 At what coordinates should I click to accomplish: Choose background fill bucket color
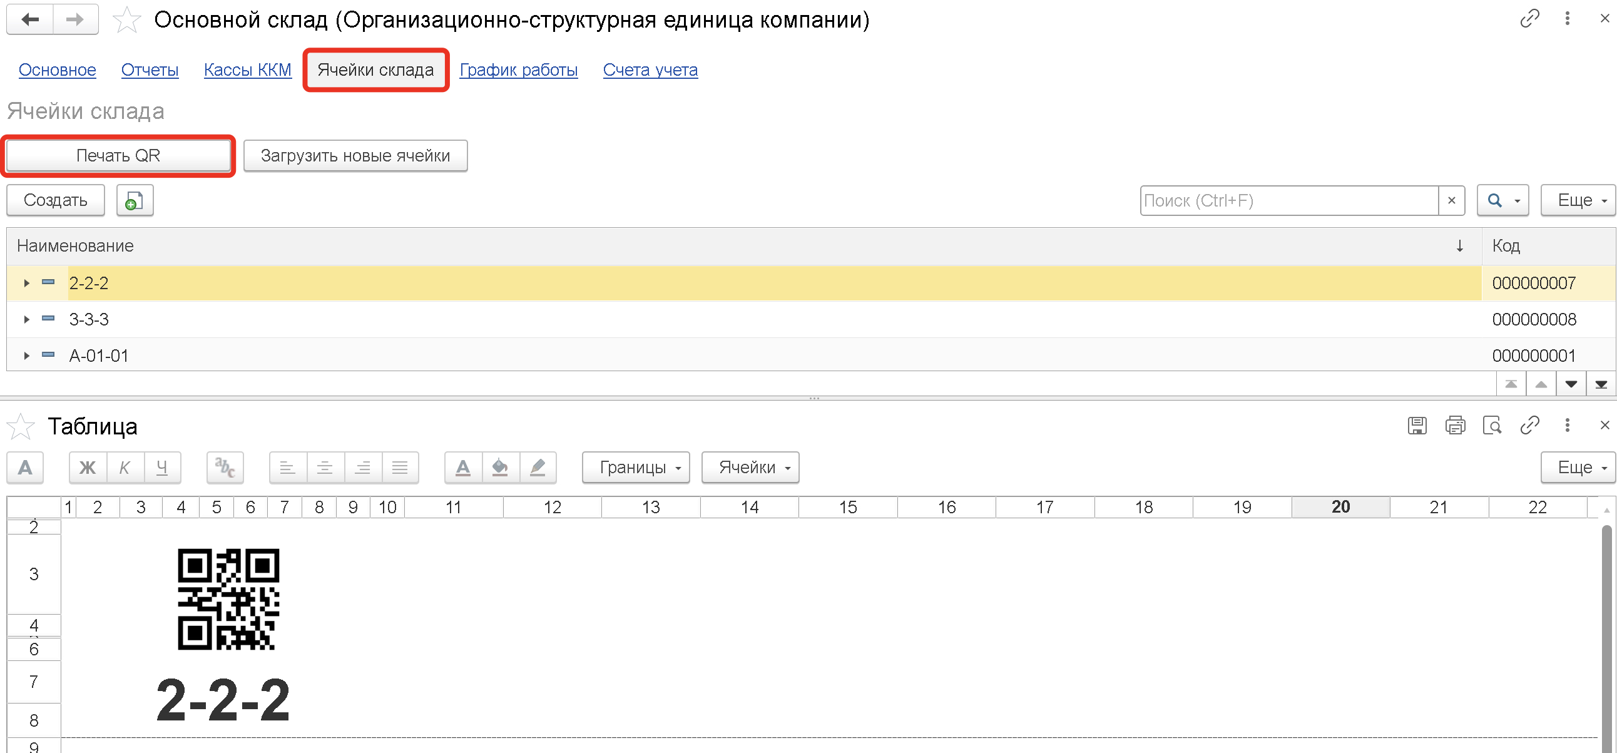pyautogui.click(x=500, y=467)
